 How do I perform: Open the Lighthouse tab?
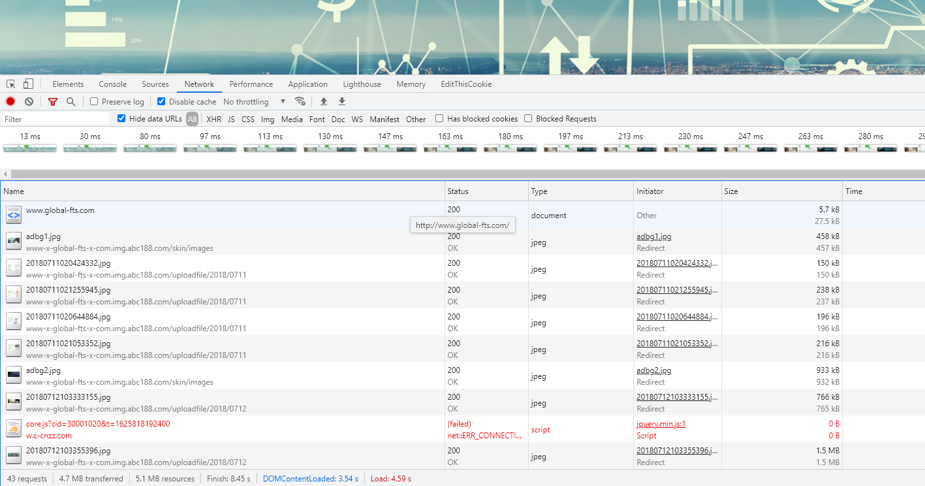(362, 84)
